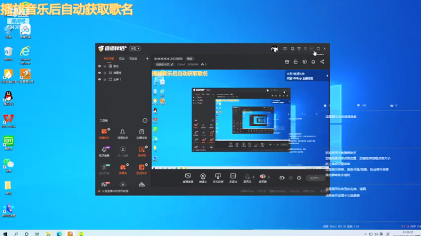This screenshot has width=421, height=236.
Task: Open File Explorer from taskbar
Action: coord(48,233)
